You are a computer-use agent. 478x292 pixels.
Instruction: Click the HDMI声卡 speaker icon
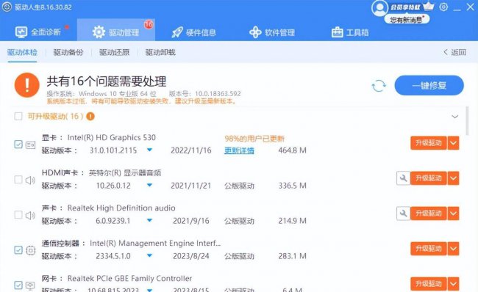(30, 180)
